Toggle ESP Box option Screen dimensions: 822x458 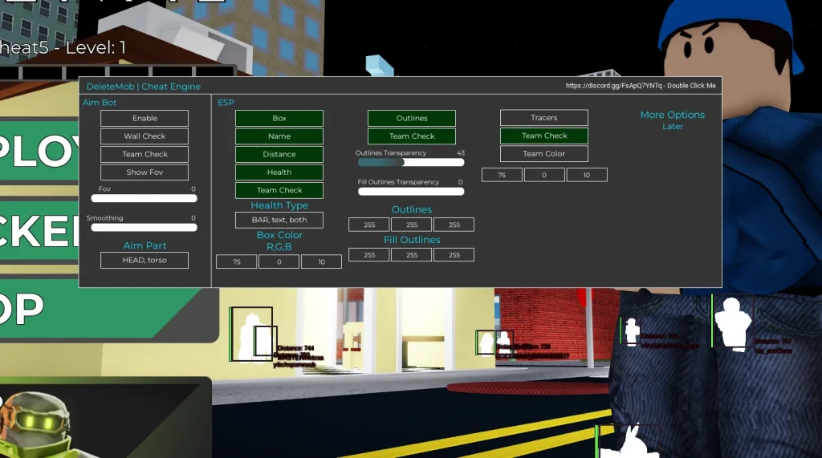coord(279,118)
